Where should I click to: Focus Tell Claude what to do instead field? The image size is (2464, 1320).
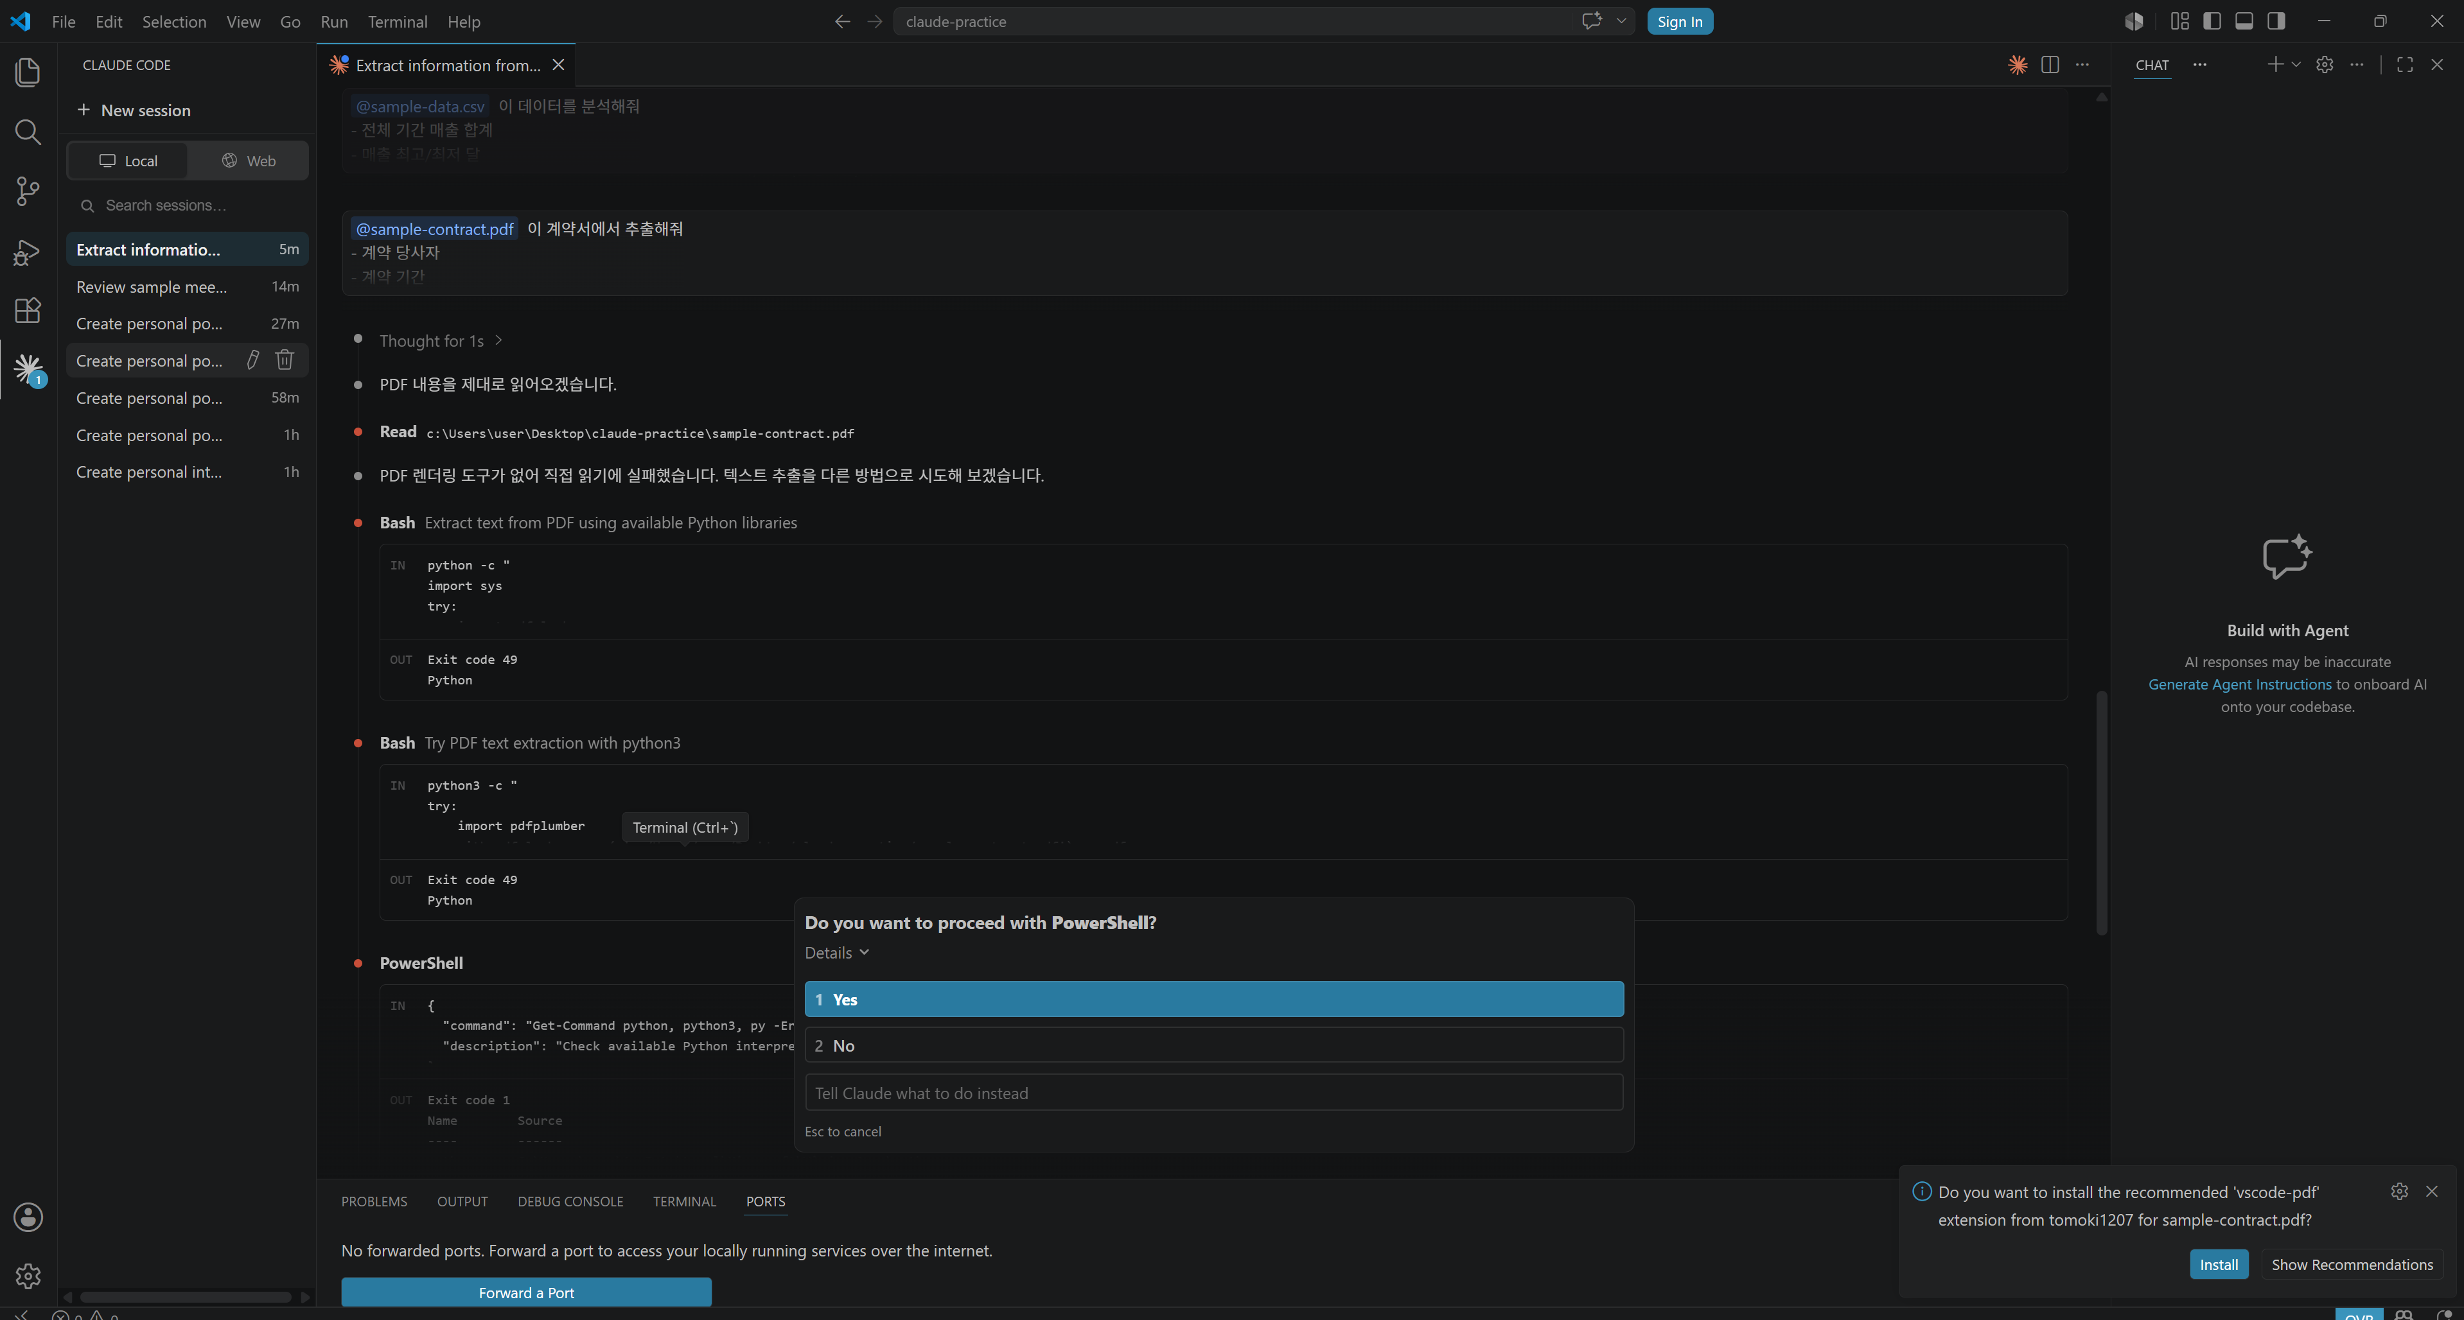(x=1214, y=1093)
